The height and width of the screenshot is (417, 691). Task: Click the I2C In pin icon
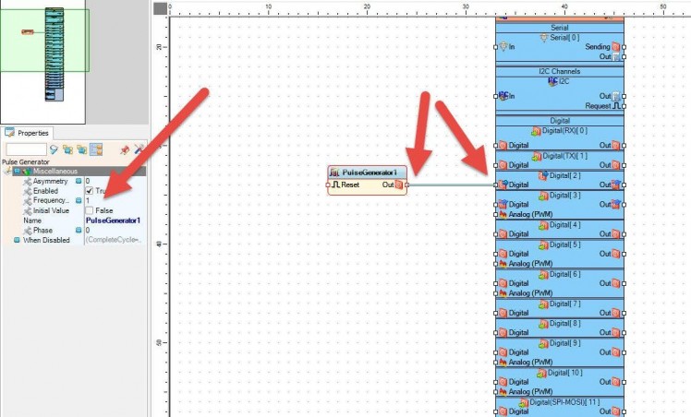(503, 95)
